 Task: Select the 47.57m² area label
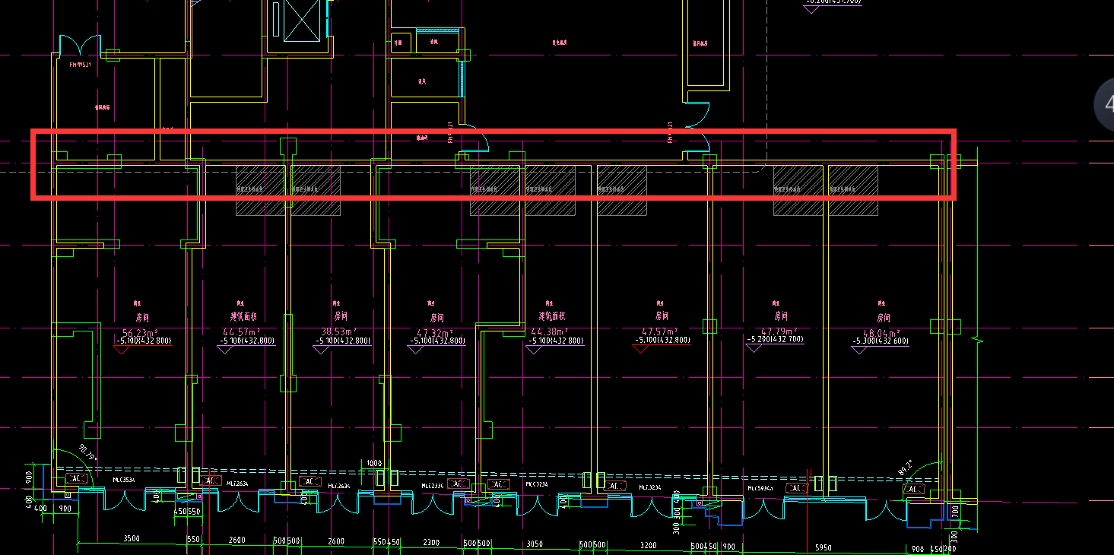pyautogui.click(x=661, y=332)
